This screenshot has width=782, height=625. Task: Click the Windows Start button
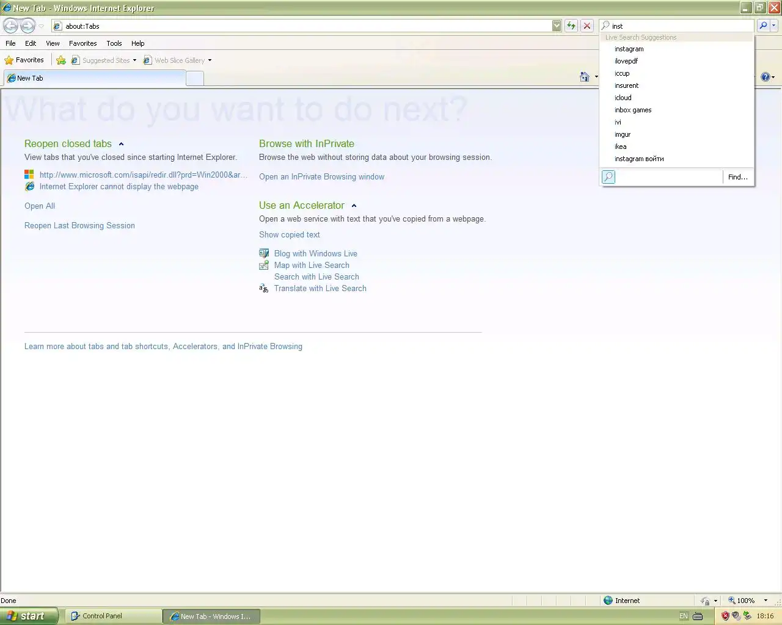[29, 616]
